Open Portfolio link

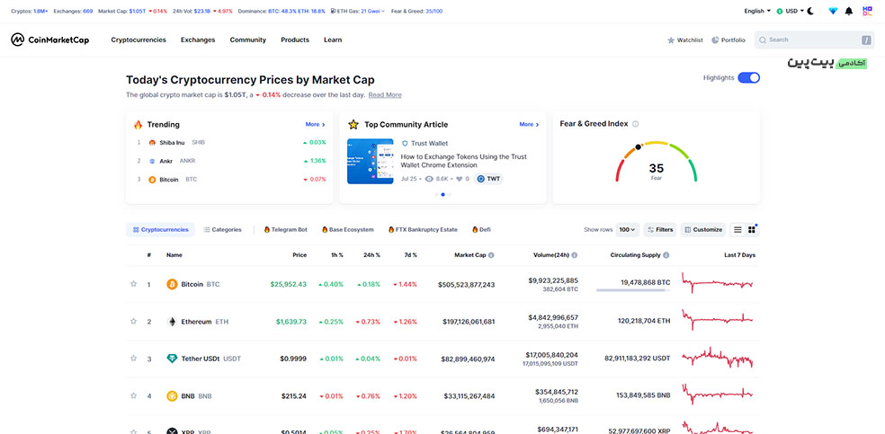click(729, 40)
